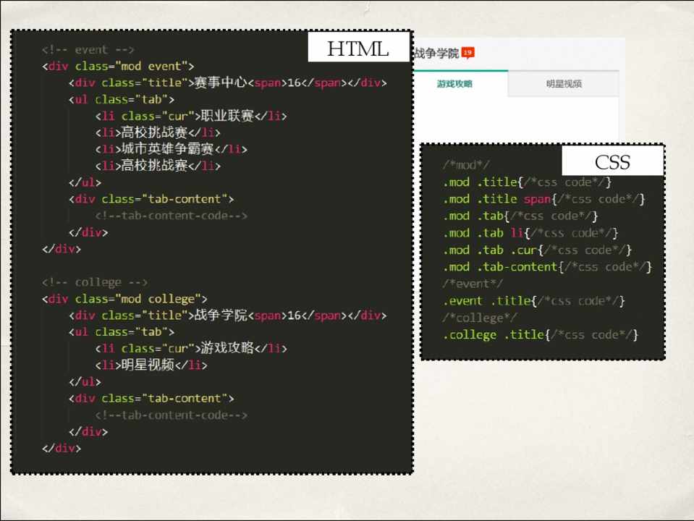This screenshot has width=694, height=521.
Task: Click the 职业联赛 list item code line
Action: tap(191, 117)
